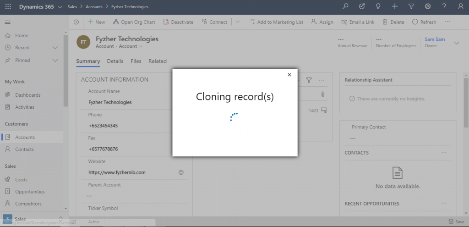Click the plus quick create icon
Image resolution: width=469 pixels, height=227 pixels.
coord(394,6)
